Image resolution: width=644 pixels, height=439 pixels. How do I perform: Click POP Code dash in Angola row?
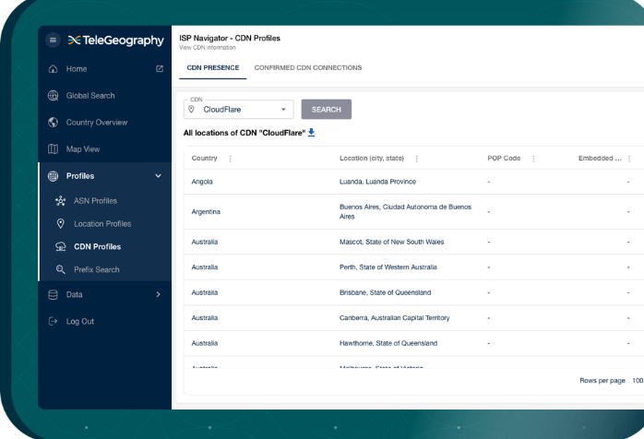489,182
